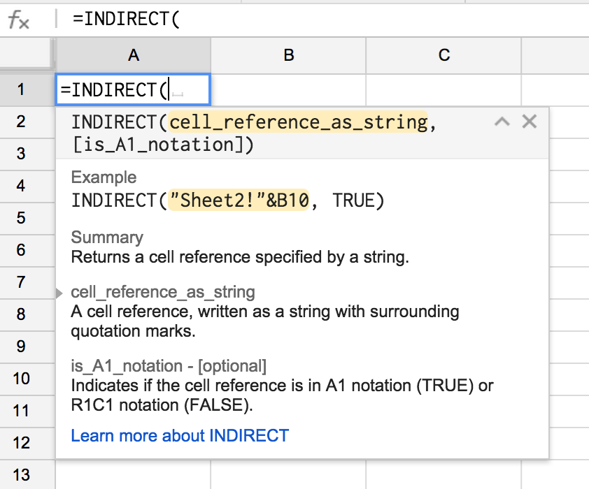Close the formula help tooltip
The width and height of the screenshot is (589, 489).
tap(528, 121)
